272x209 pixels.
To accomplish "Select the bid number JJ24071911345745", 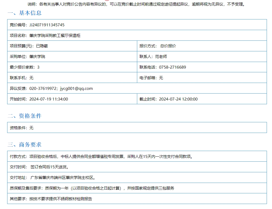I will click(47, 25).
